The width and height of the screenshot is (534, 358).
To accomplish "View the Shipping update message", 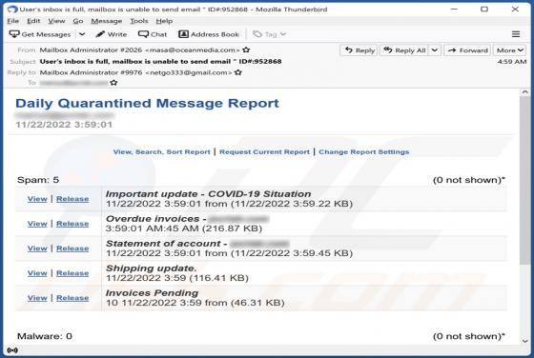I will 37,273.
